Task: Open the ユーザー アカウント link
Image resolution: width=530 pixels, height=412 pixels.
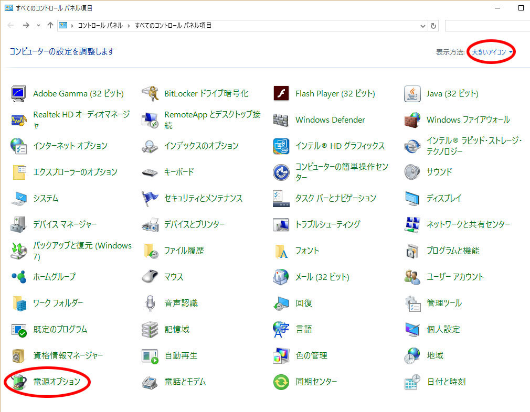Action: (455, 277)
